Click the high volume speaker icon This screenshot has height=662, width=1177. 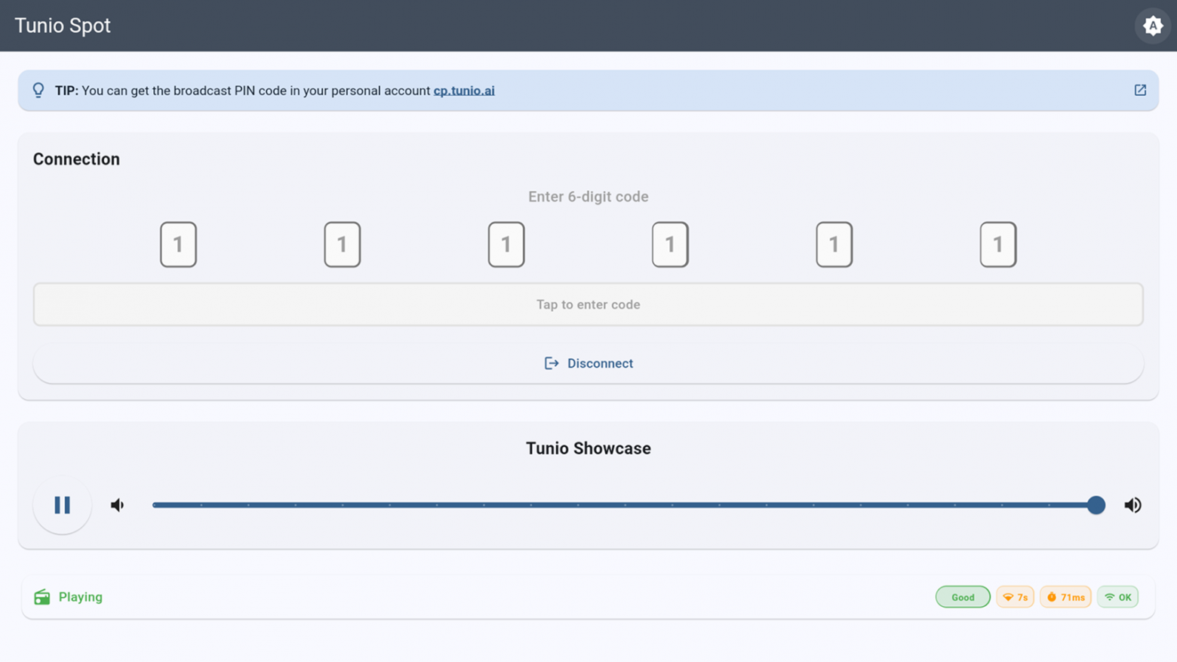tap(1132, 505)
